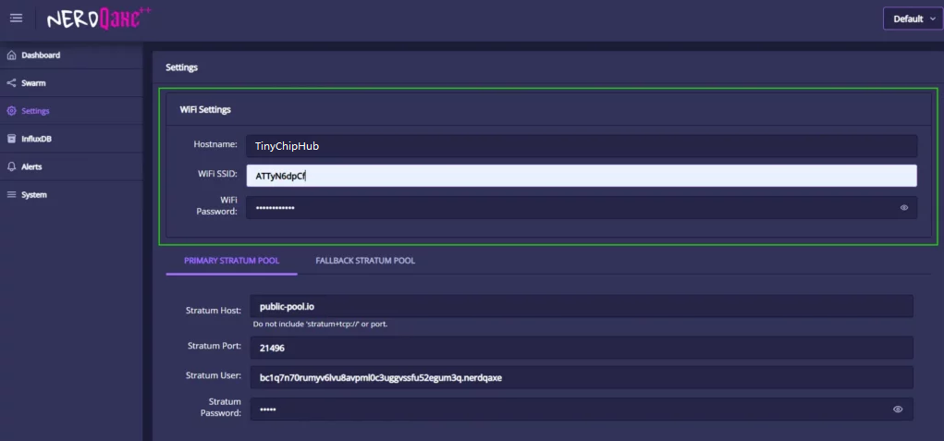
Task: Click the Hostname field containing TinyChipHub
Action: point(581,146)
